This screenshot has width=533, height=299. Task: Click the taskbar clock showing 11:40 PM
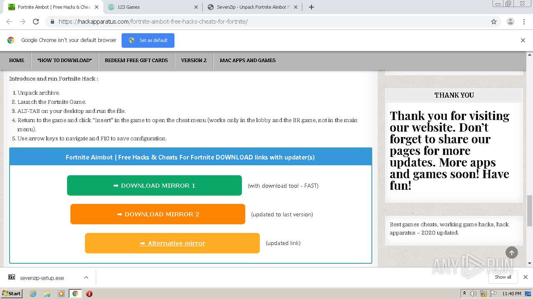point(512,294)
